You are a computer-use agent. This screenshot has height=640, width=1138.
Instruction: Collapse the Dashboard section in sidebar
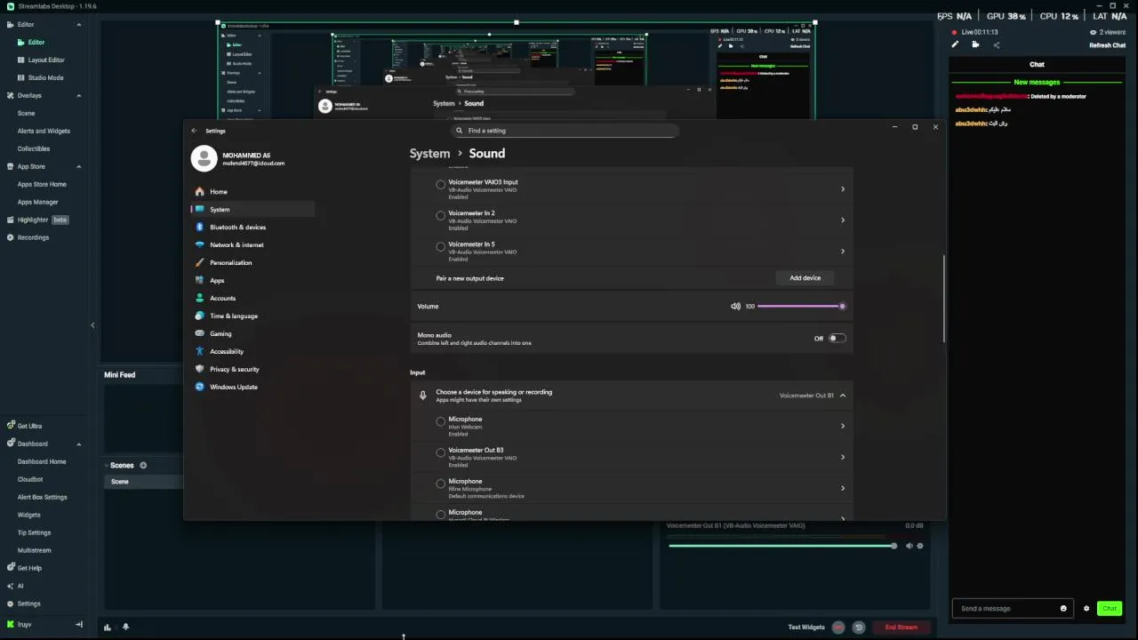[78, 444]
